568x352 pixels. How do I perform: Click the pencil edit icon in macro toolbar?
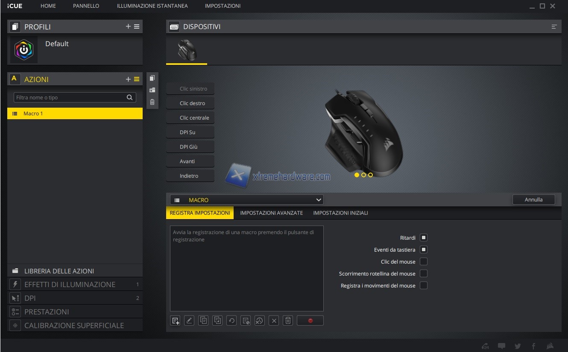pyautogui.click(x=189, y=320)
